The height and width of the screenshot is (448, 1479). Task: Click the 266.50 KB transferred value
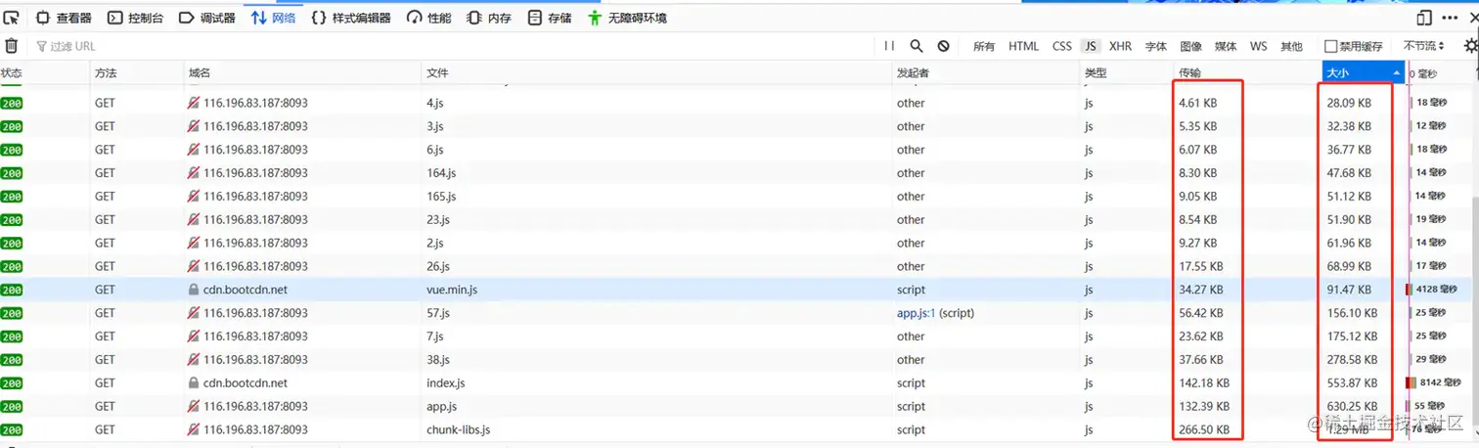[1204, 430]
